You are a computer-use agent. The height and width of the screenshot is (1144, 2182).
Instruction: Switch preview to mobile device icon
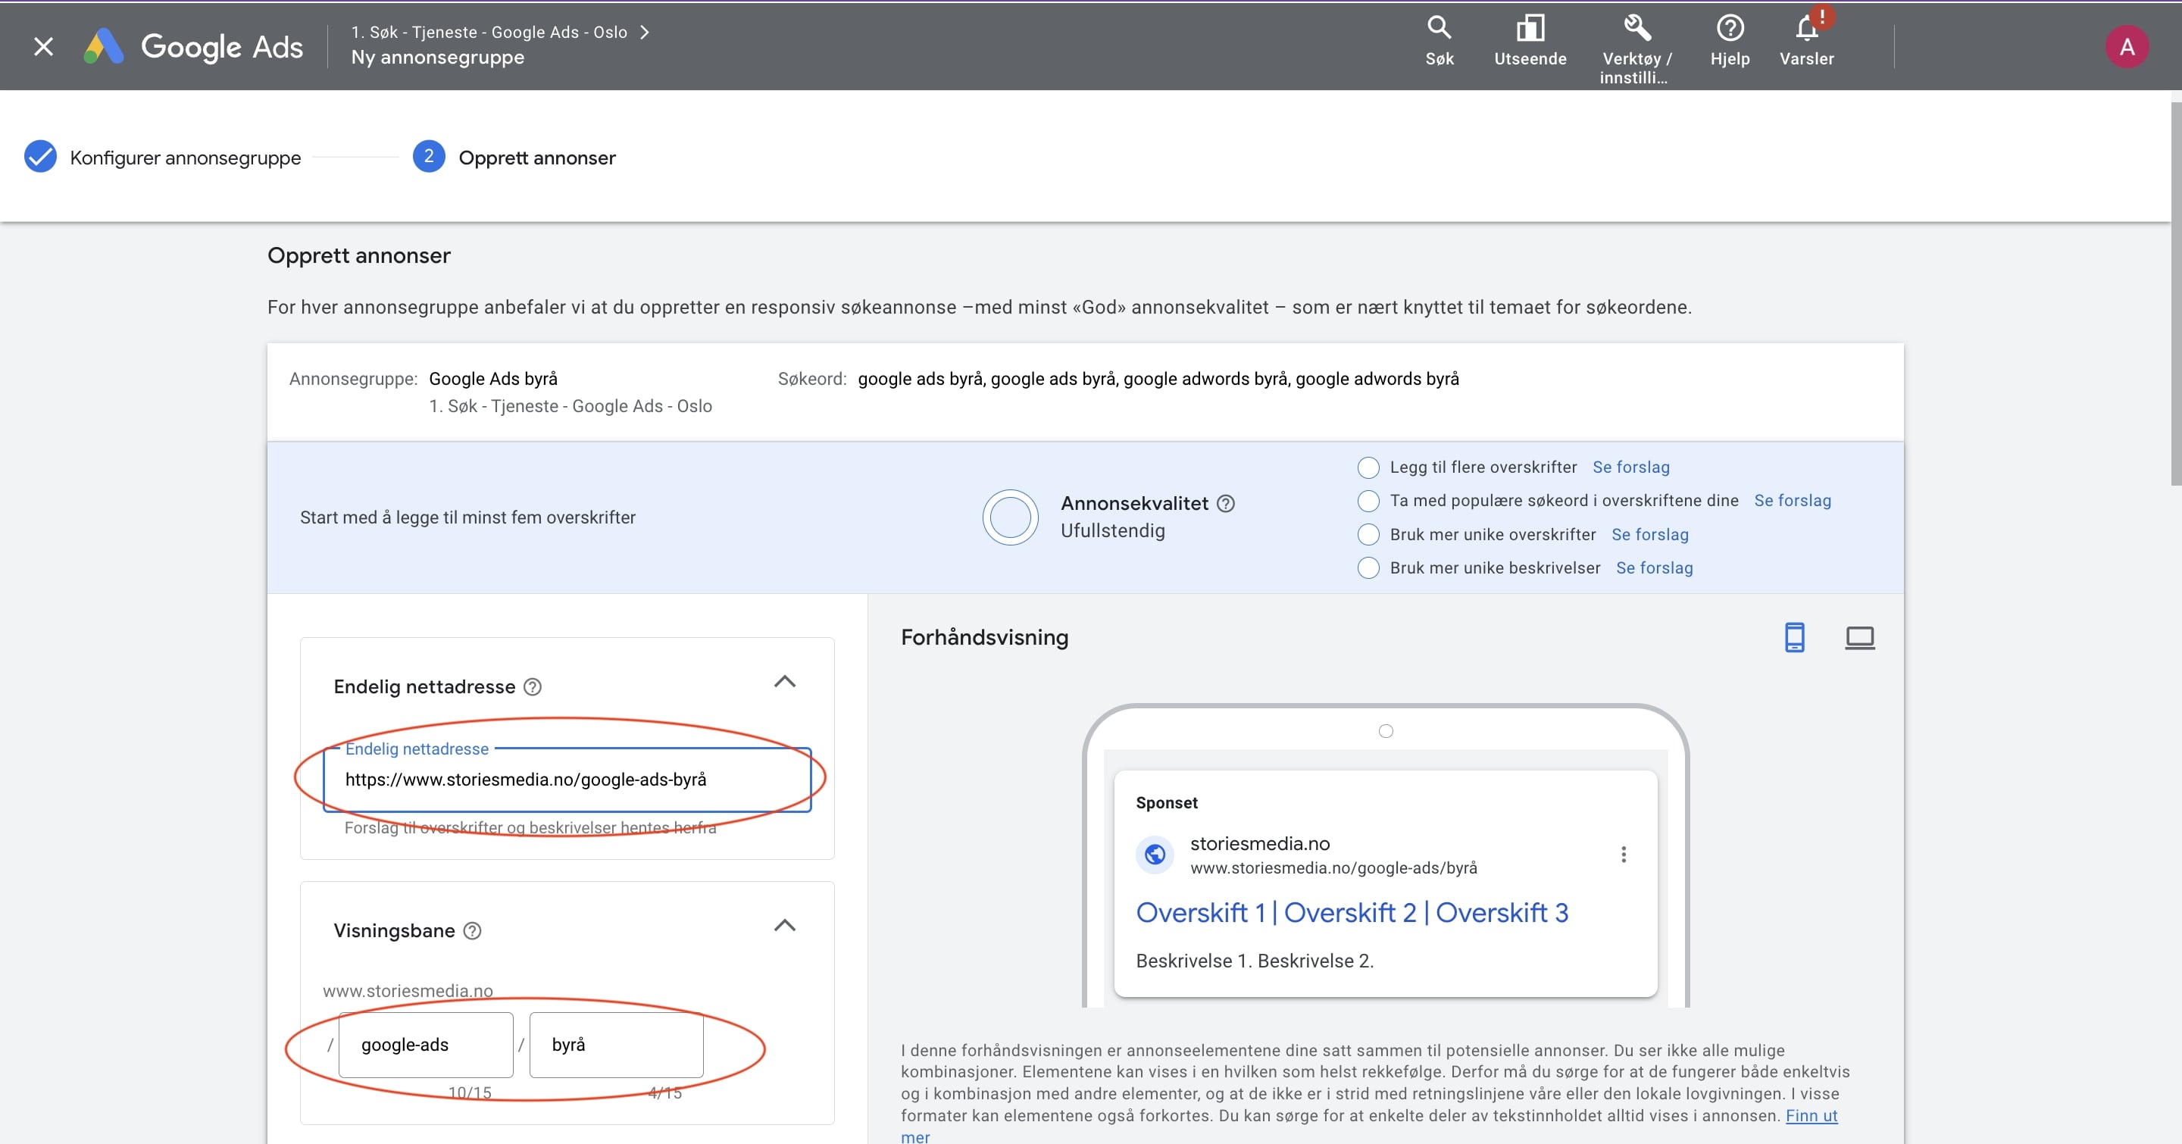tap(1794, 637)
